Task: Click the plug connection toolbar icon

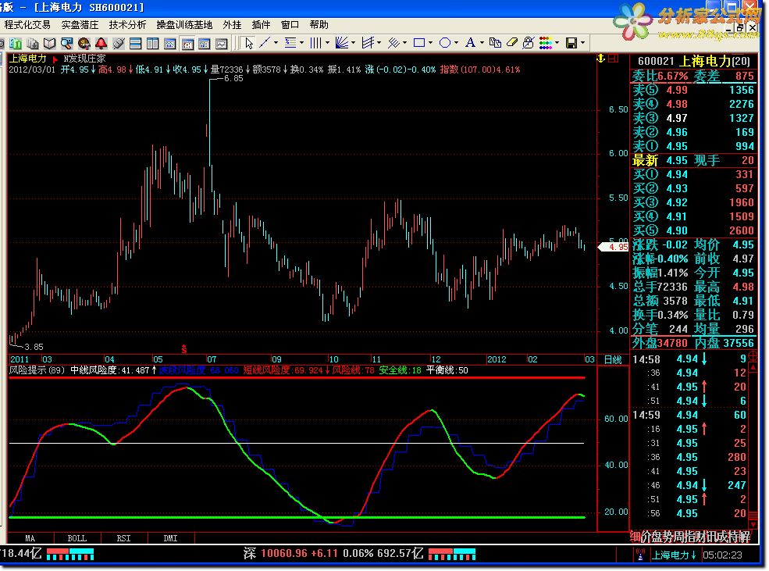Action: pos(118,44)
